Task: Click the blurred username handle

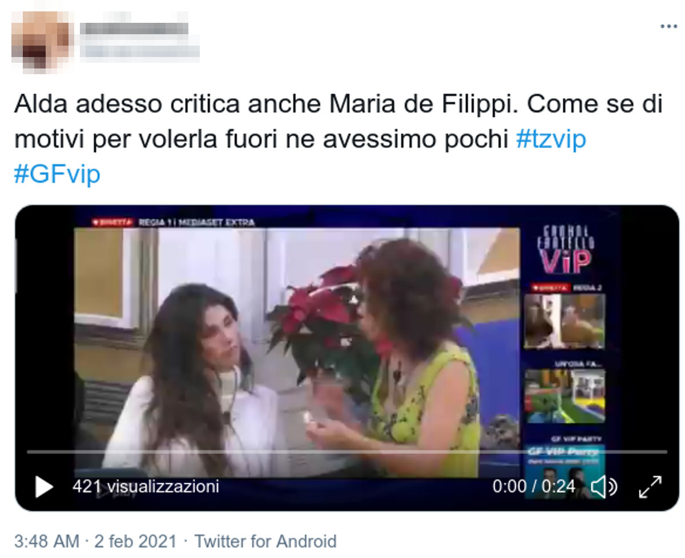Action: point(140,51)
